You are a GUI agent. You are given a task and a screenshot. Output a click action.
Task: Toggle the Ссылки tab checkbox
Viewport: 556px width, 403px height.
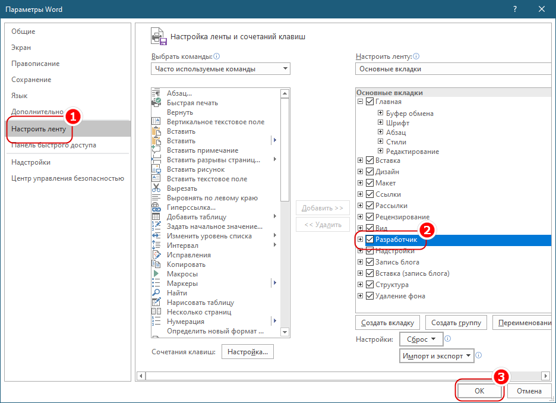coord(369,194)
